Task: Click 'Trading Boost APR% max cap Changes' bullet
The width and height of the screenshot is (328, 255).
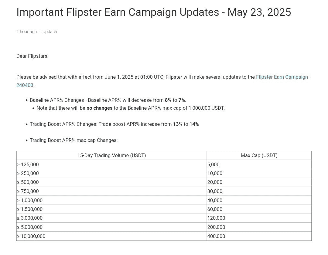Action: pos(73,140)
